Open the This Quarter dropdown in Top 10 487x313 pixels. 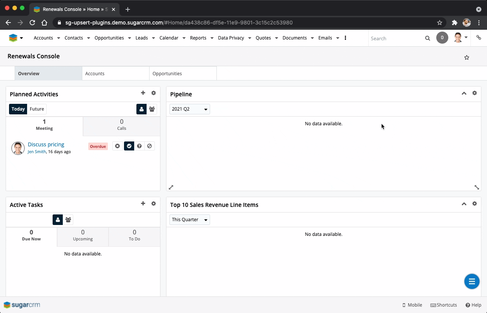(189, 220)
